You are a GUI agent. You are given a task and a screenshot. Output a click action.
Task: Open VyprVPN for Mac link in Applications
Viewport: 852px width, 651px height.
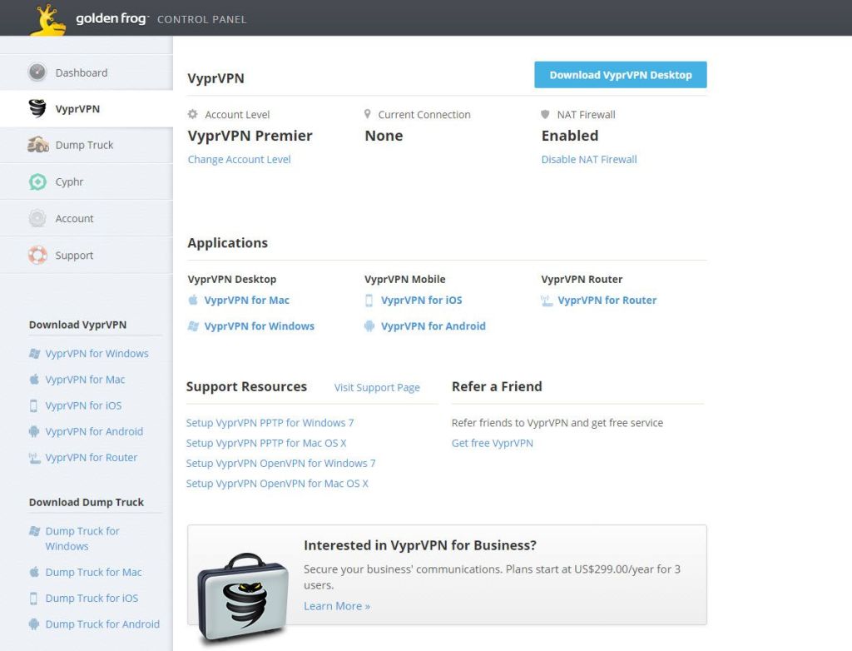click(246, 301)
